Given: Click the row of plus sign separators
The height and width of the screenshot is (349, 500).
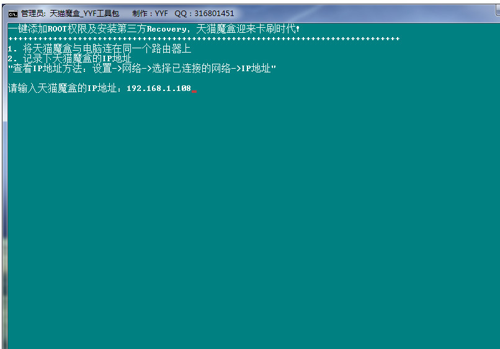Looking at the screenshot, I should [203, 39].
